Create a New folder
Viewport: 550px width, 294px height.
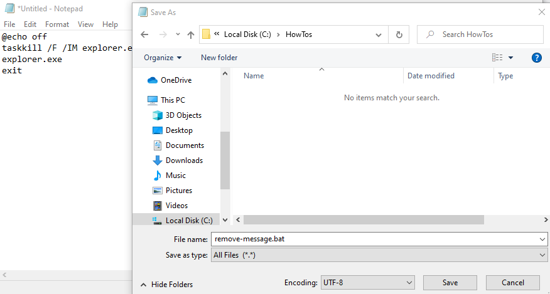[x=219, y=58]
